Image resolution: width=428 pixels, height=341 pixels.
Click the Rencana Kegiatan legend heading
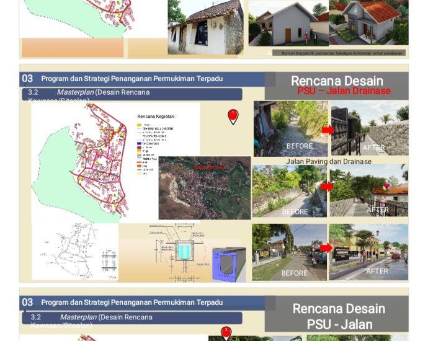click(x=156, y=116)
